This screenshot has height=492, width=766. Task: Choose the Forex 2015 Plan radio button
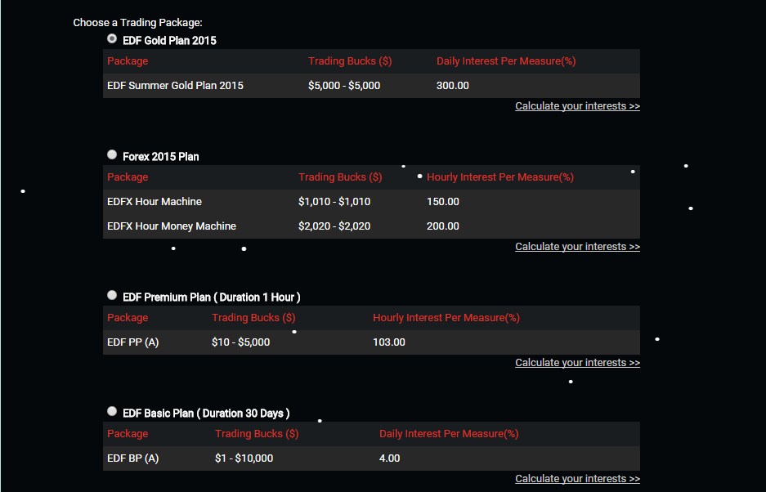pyautogui.click(x=112, y=154)
